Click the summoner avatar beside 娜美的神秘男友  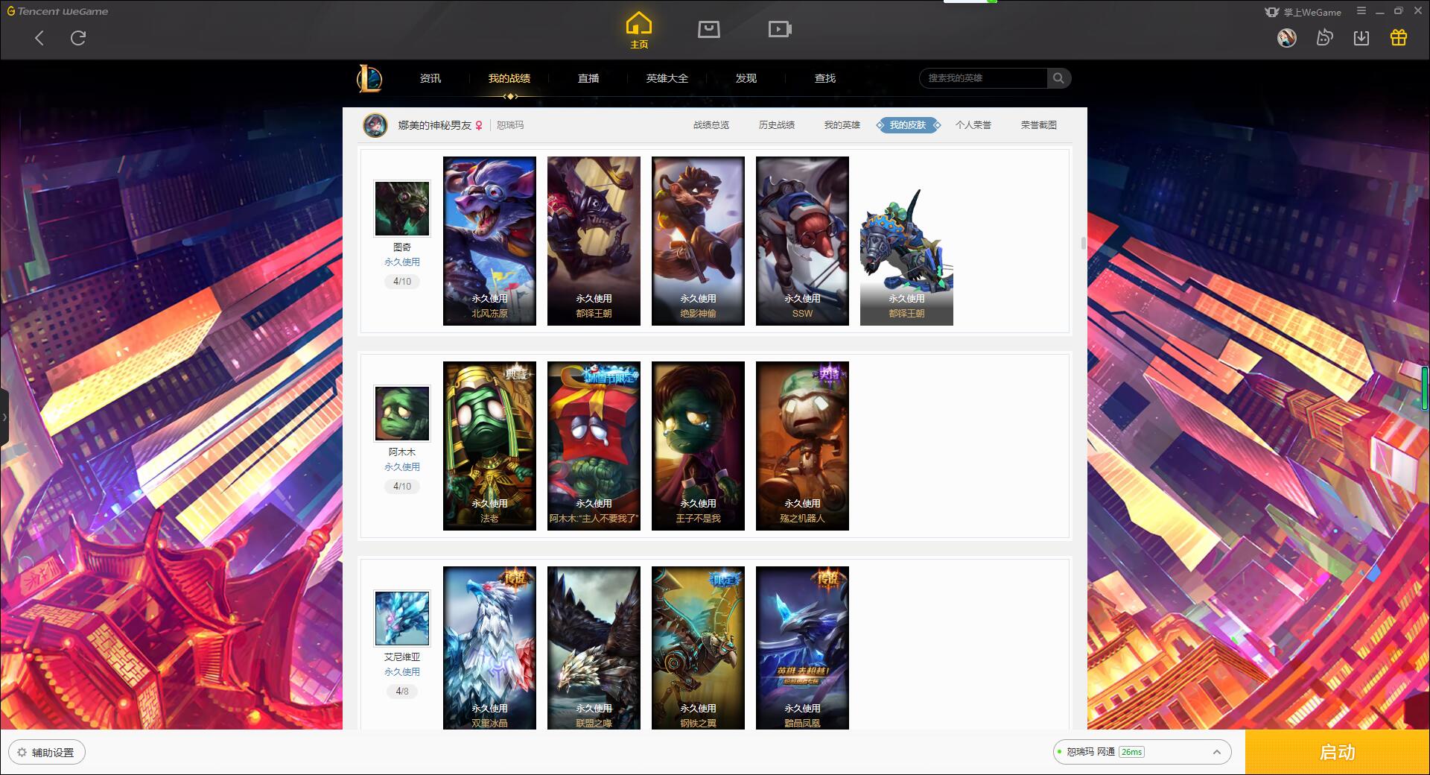375,125
